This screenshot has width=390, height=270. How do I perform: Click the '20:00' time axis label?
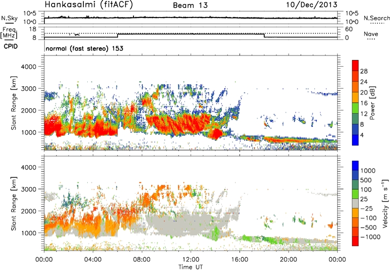[289, 260]
